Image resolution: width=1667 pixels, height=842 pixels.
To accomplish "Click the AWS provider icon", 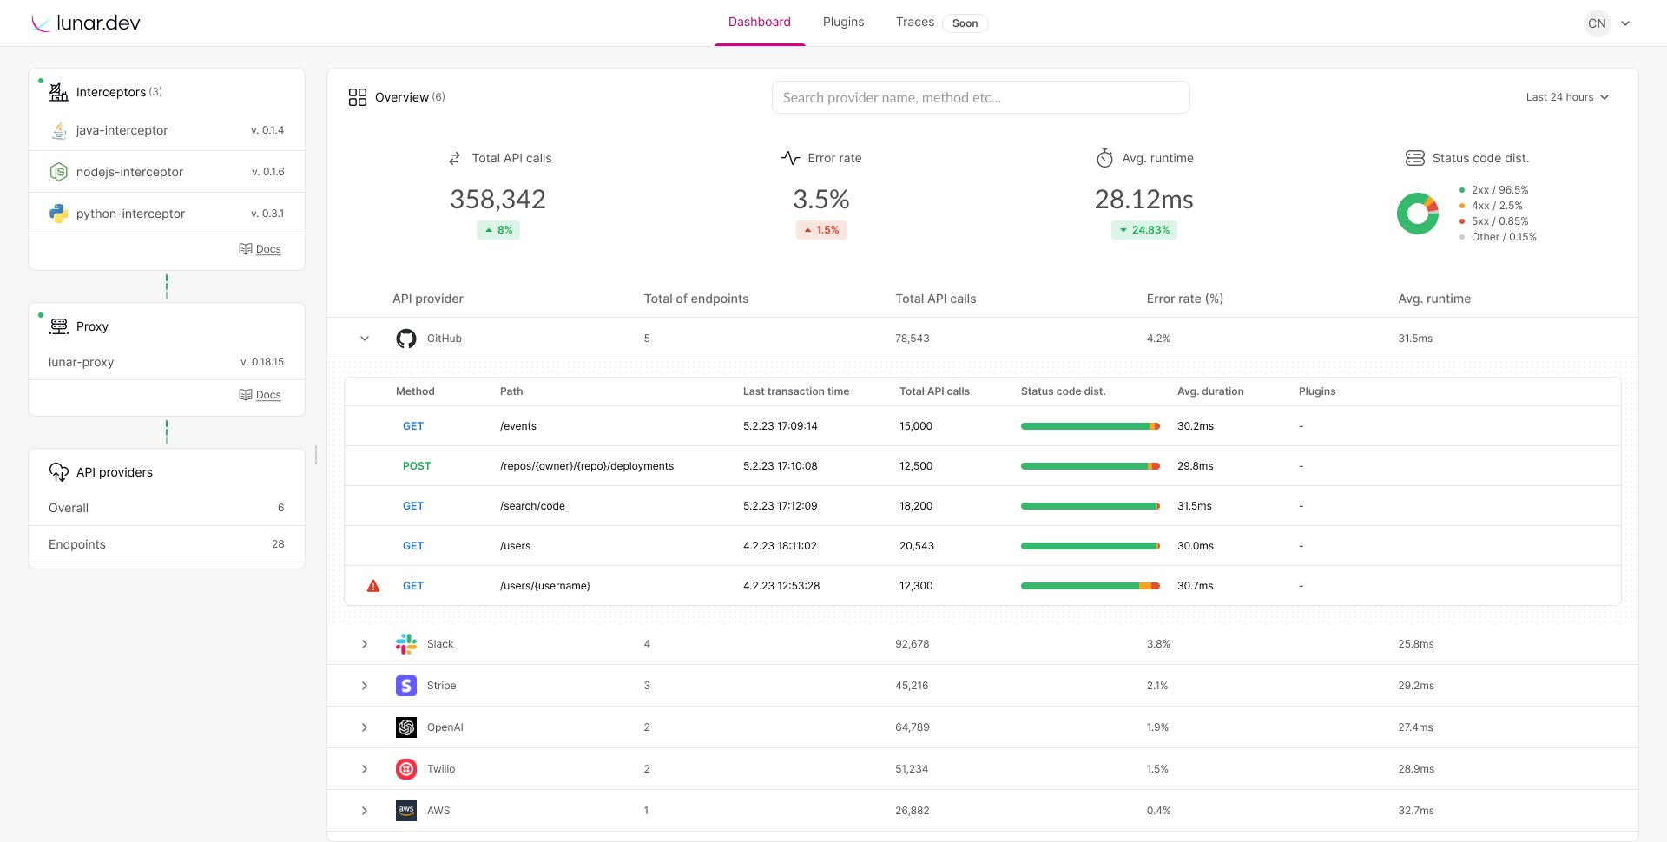I will click(405, 811).
